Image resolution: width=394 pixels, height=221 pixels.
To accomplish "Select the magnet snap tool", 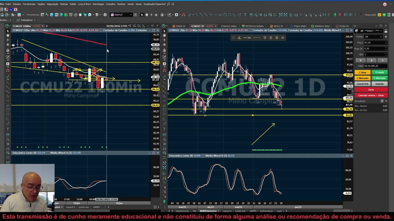I will tap(183, 15).
